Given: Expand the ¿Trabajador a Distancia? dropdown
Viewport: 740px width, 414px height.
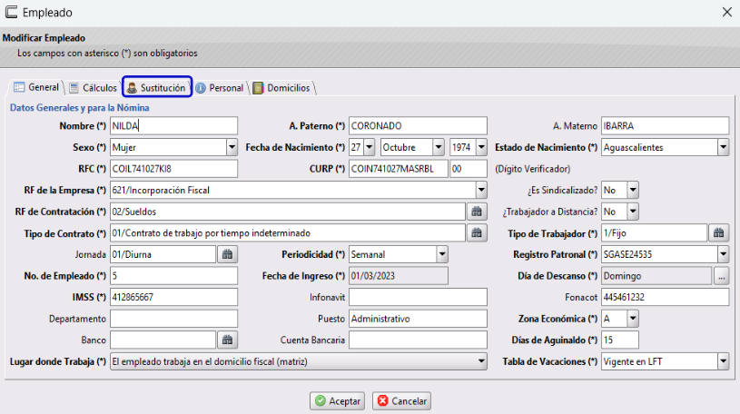Looking at the screenshot, I should [x=633, y=212].
